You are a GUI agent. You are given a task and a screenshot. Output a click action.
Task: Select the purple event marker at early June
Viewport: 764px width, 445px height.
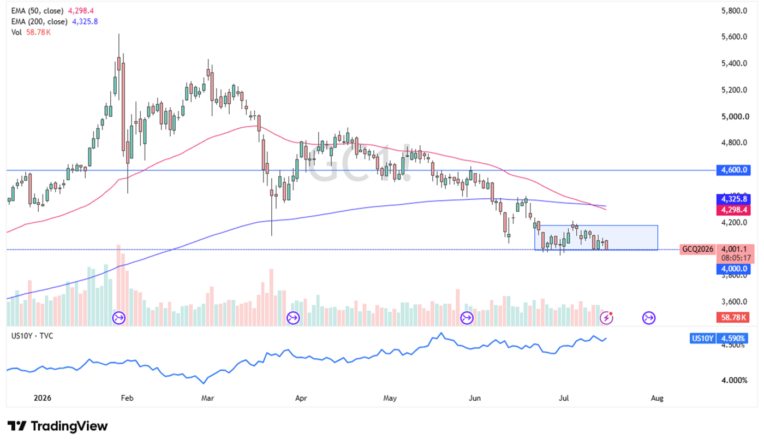(467, 317)
